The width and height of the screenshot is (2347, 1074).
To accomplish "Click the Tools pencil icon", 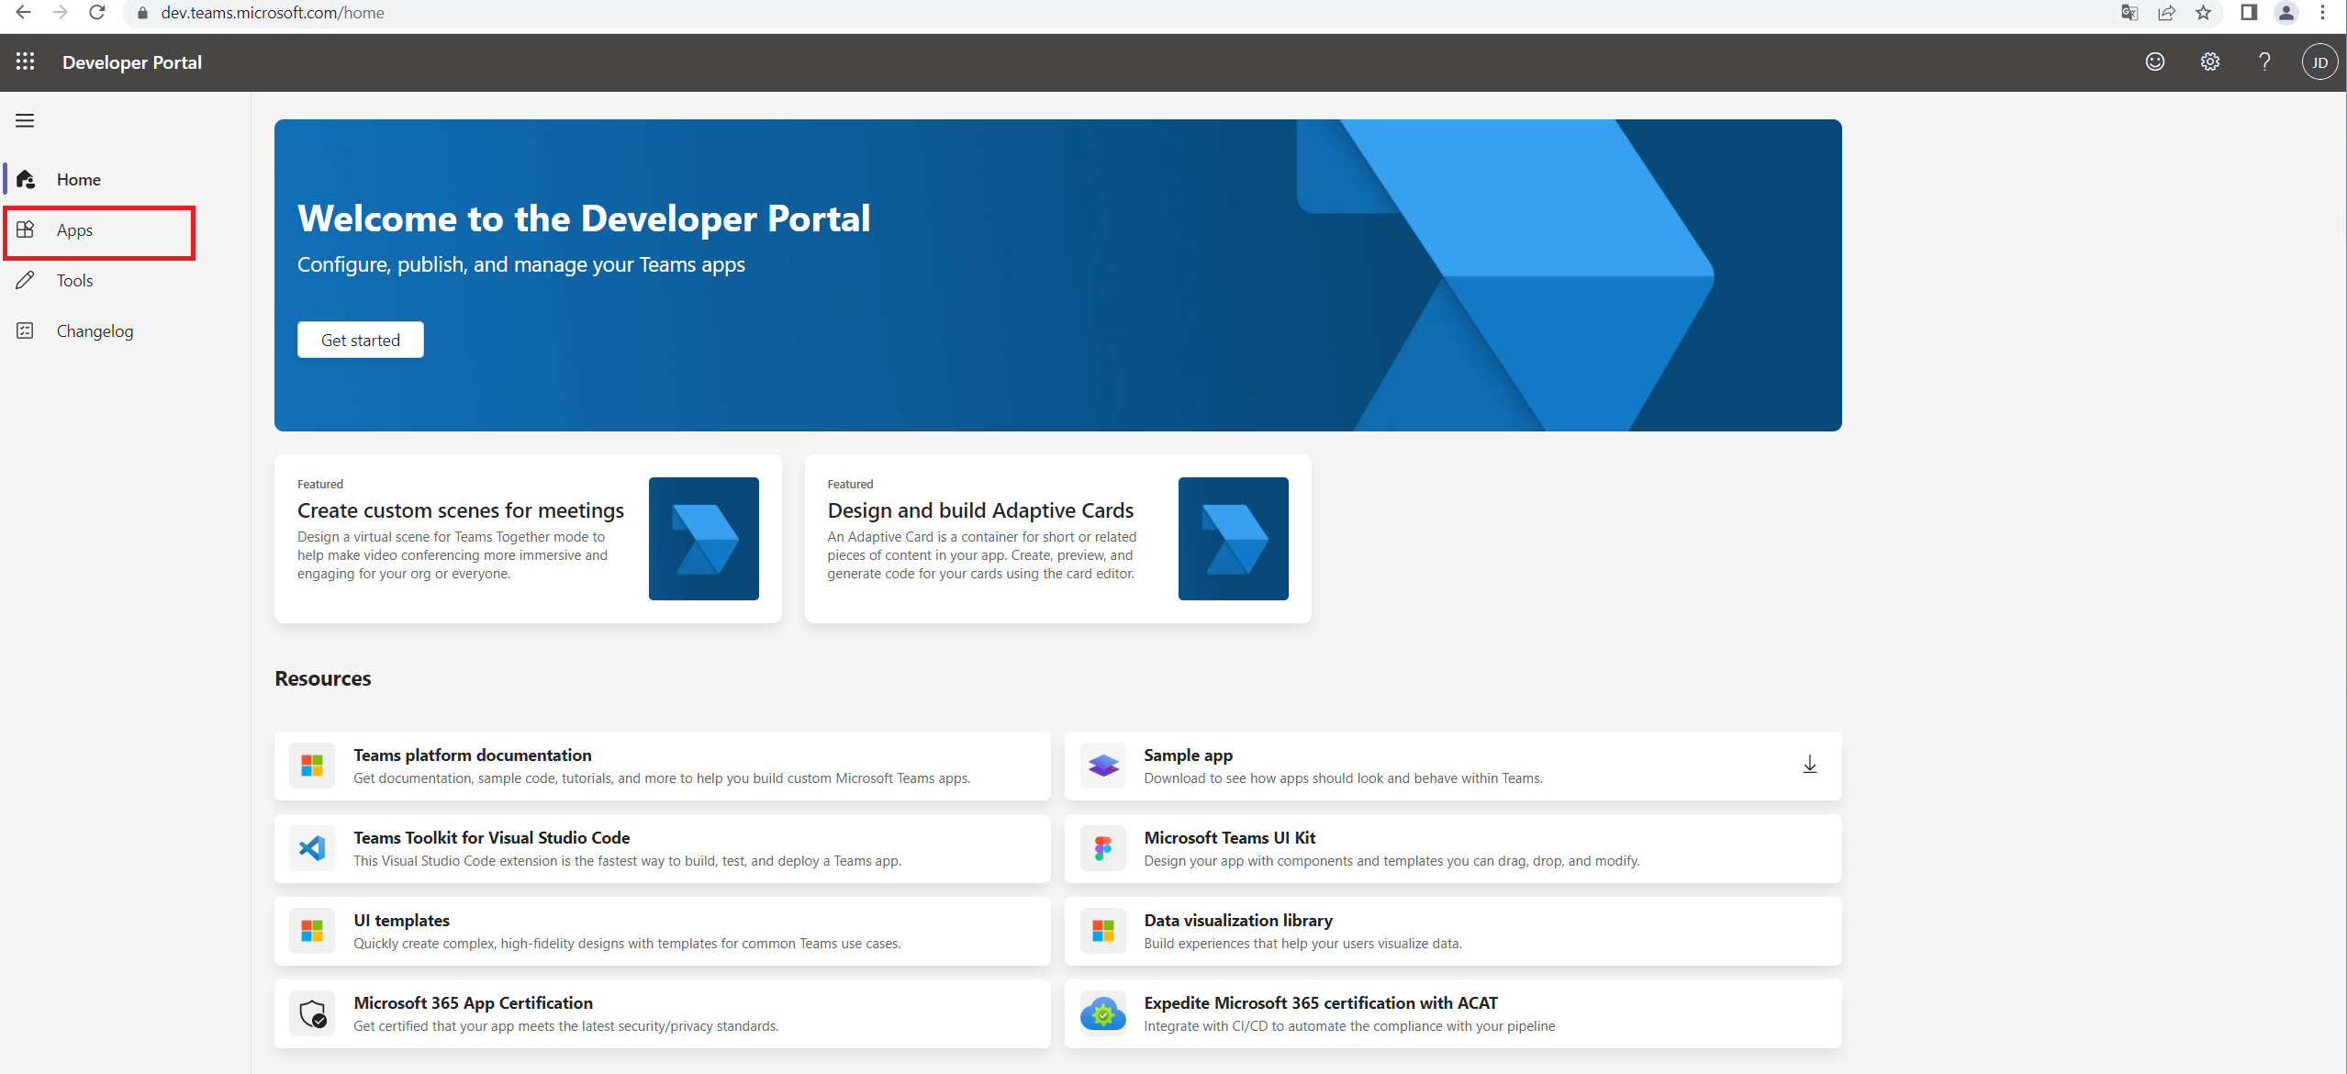I will point(26,280).
